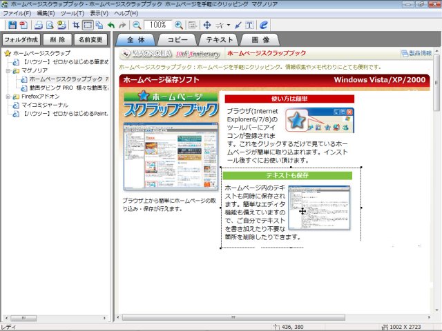Screen dimensions: 442x331
Task: Select the Text T tool
Action: [249, 25]
